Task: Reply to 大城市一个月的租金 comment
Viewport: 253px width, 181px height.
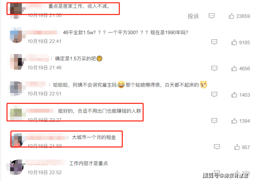Action: tap(217, 147)
